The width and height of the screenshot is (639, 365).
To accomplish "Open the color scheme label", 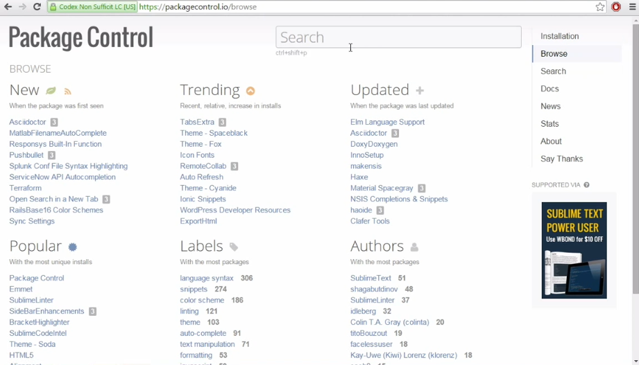I will click(x=202, y=301).
